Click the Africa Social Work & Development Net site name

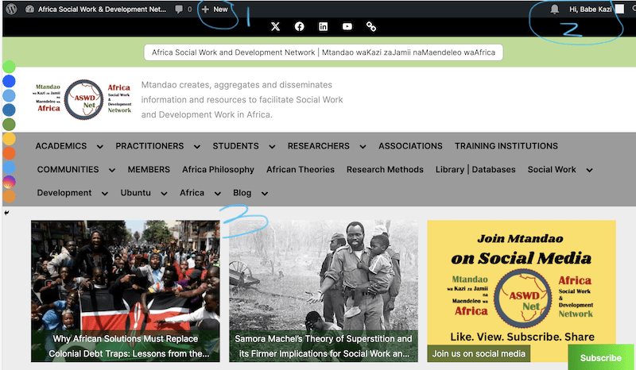(103, 9)
